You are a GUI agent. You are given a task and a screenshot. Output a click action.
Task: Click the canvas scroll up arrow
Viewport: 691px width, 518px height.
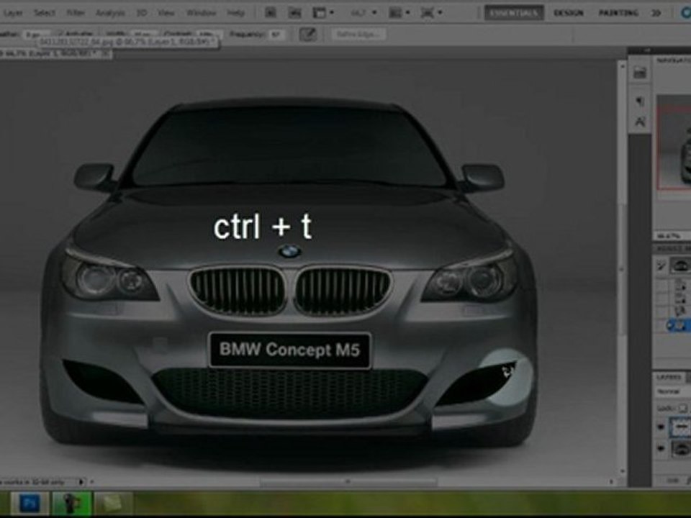[622, 66]
